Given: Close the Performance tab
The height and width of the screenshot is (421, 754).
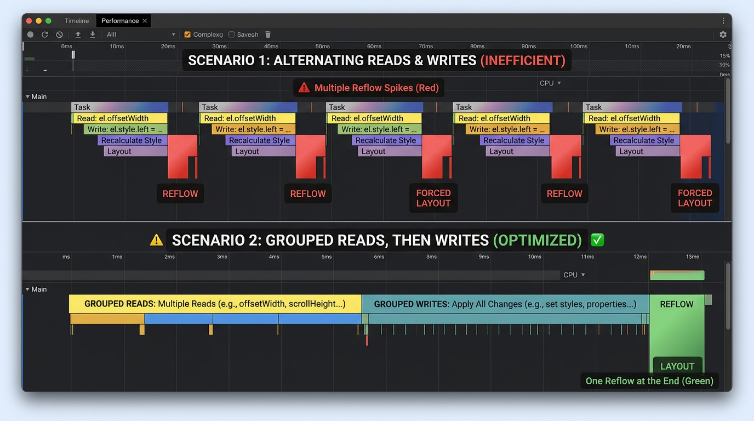Looking at the screenshot, I should 145,21.
